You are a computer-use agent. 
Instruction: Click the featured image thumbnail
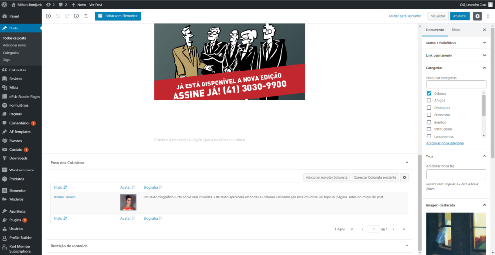click(456, 234)
